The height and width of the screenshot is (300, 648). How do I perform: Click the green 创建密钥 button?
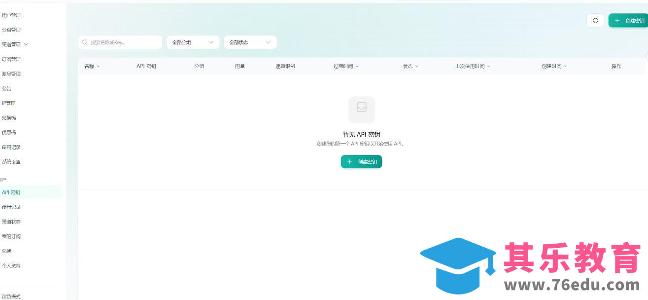pyautogui.click(x=629, y=20)
